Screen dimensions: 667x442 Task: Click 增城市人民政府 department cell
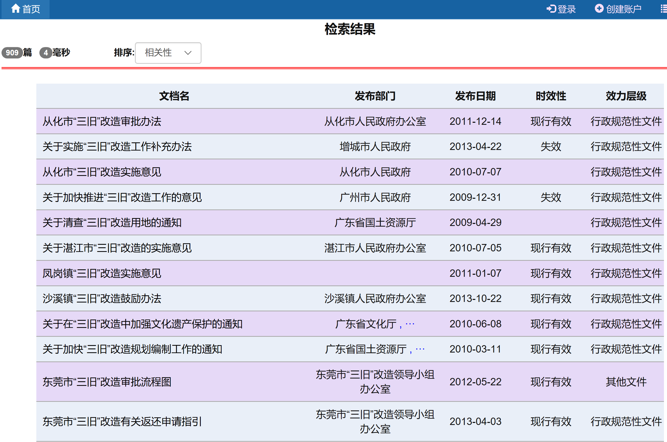(375, 147)
